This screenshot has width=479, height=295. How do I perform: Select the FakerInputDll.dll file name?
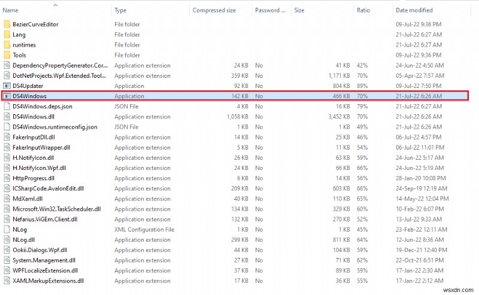click(x=34, y=137)
